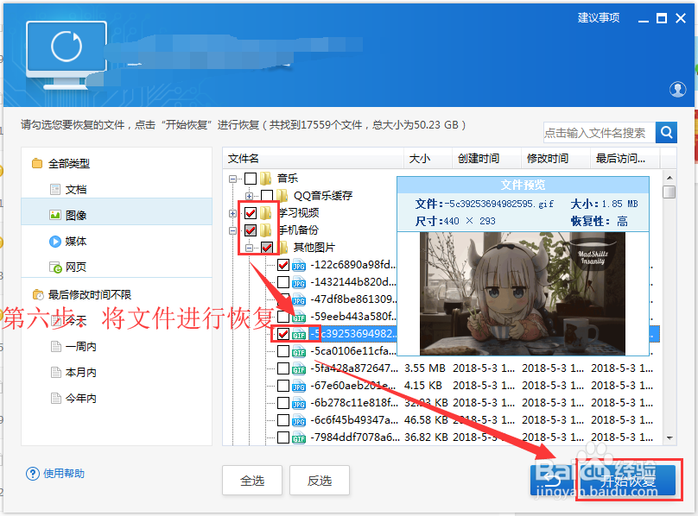The image size is (698, 516).
Task: Click the 开始恢复 button
Action: pos(628,481)
